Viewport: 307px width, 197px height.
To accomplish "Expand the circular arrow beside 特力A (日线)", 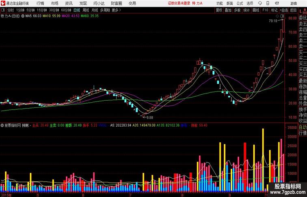I will [x=23, y=16].
